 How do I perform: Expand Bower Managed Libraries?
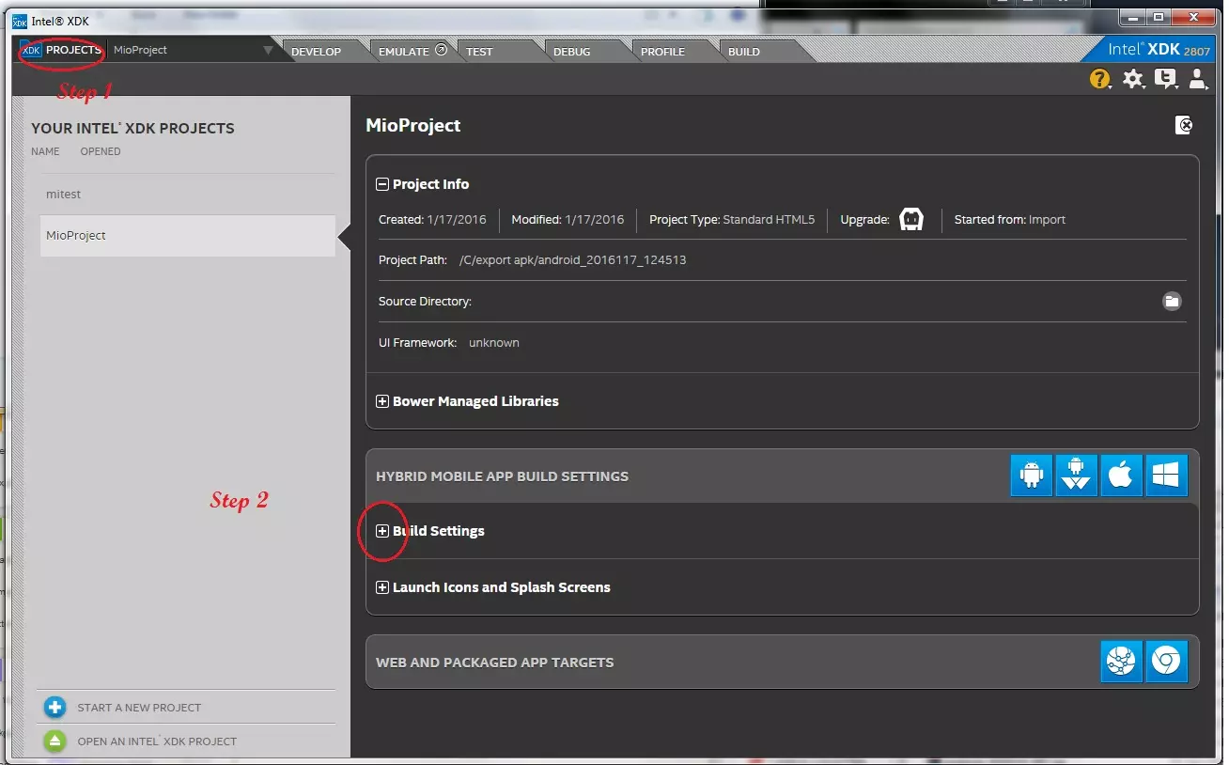(x=382, y=401)
